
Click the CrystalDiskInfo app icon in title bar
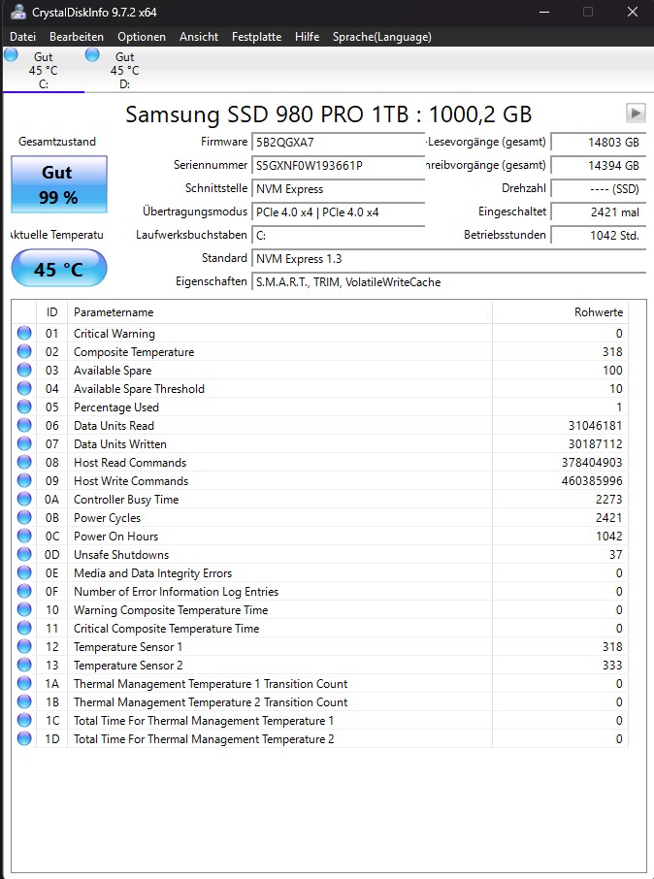pos(17,12)
